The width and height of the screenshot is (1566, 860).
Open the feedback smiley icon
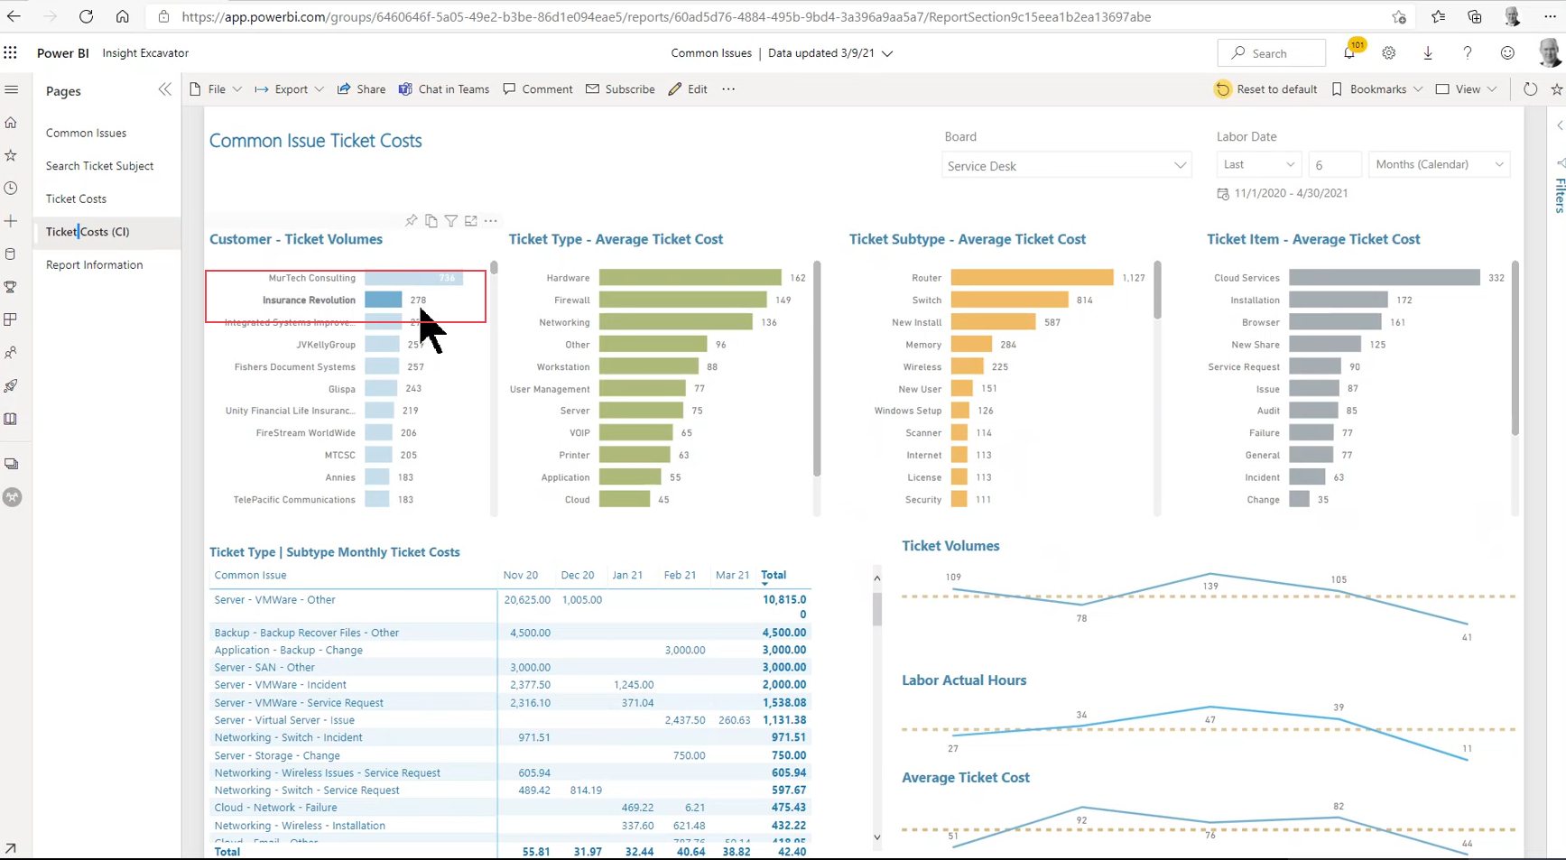1507,53
